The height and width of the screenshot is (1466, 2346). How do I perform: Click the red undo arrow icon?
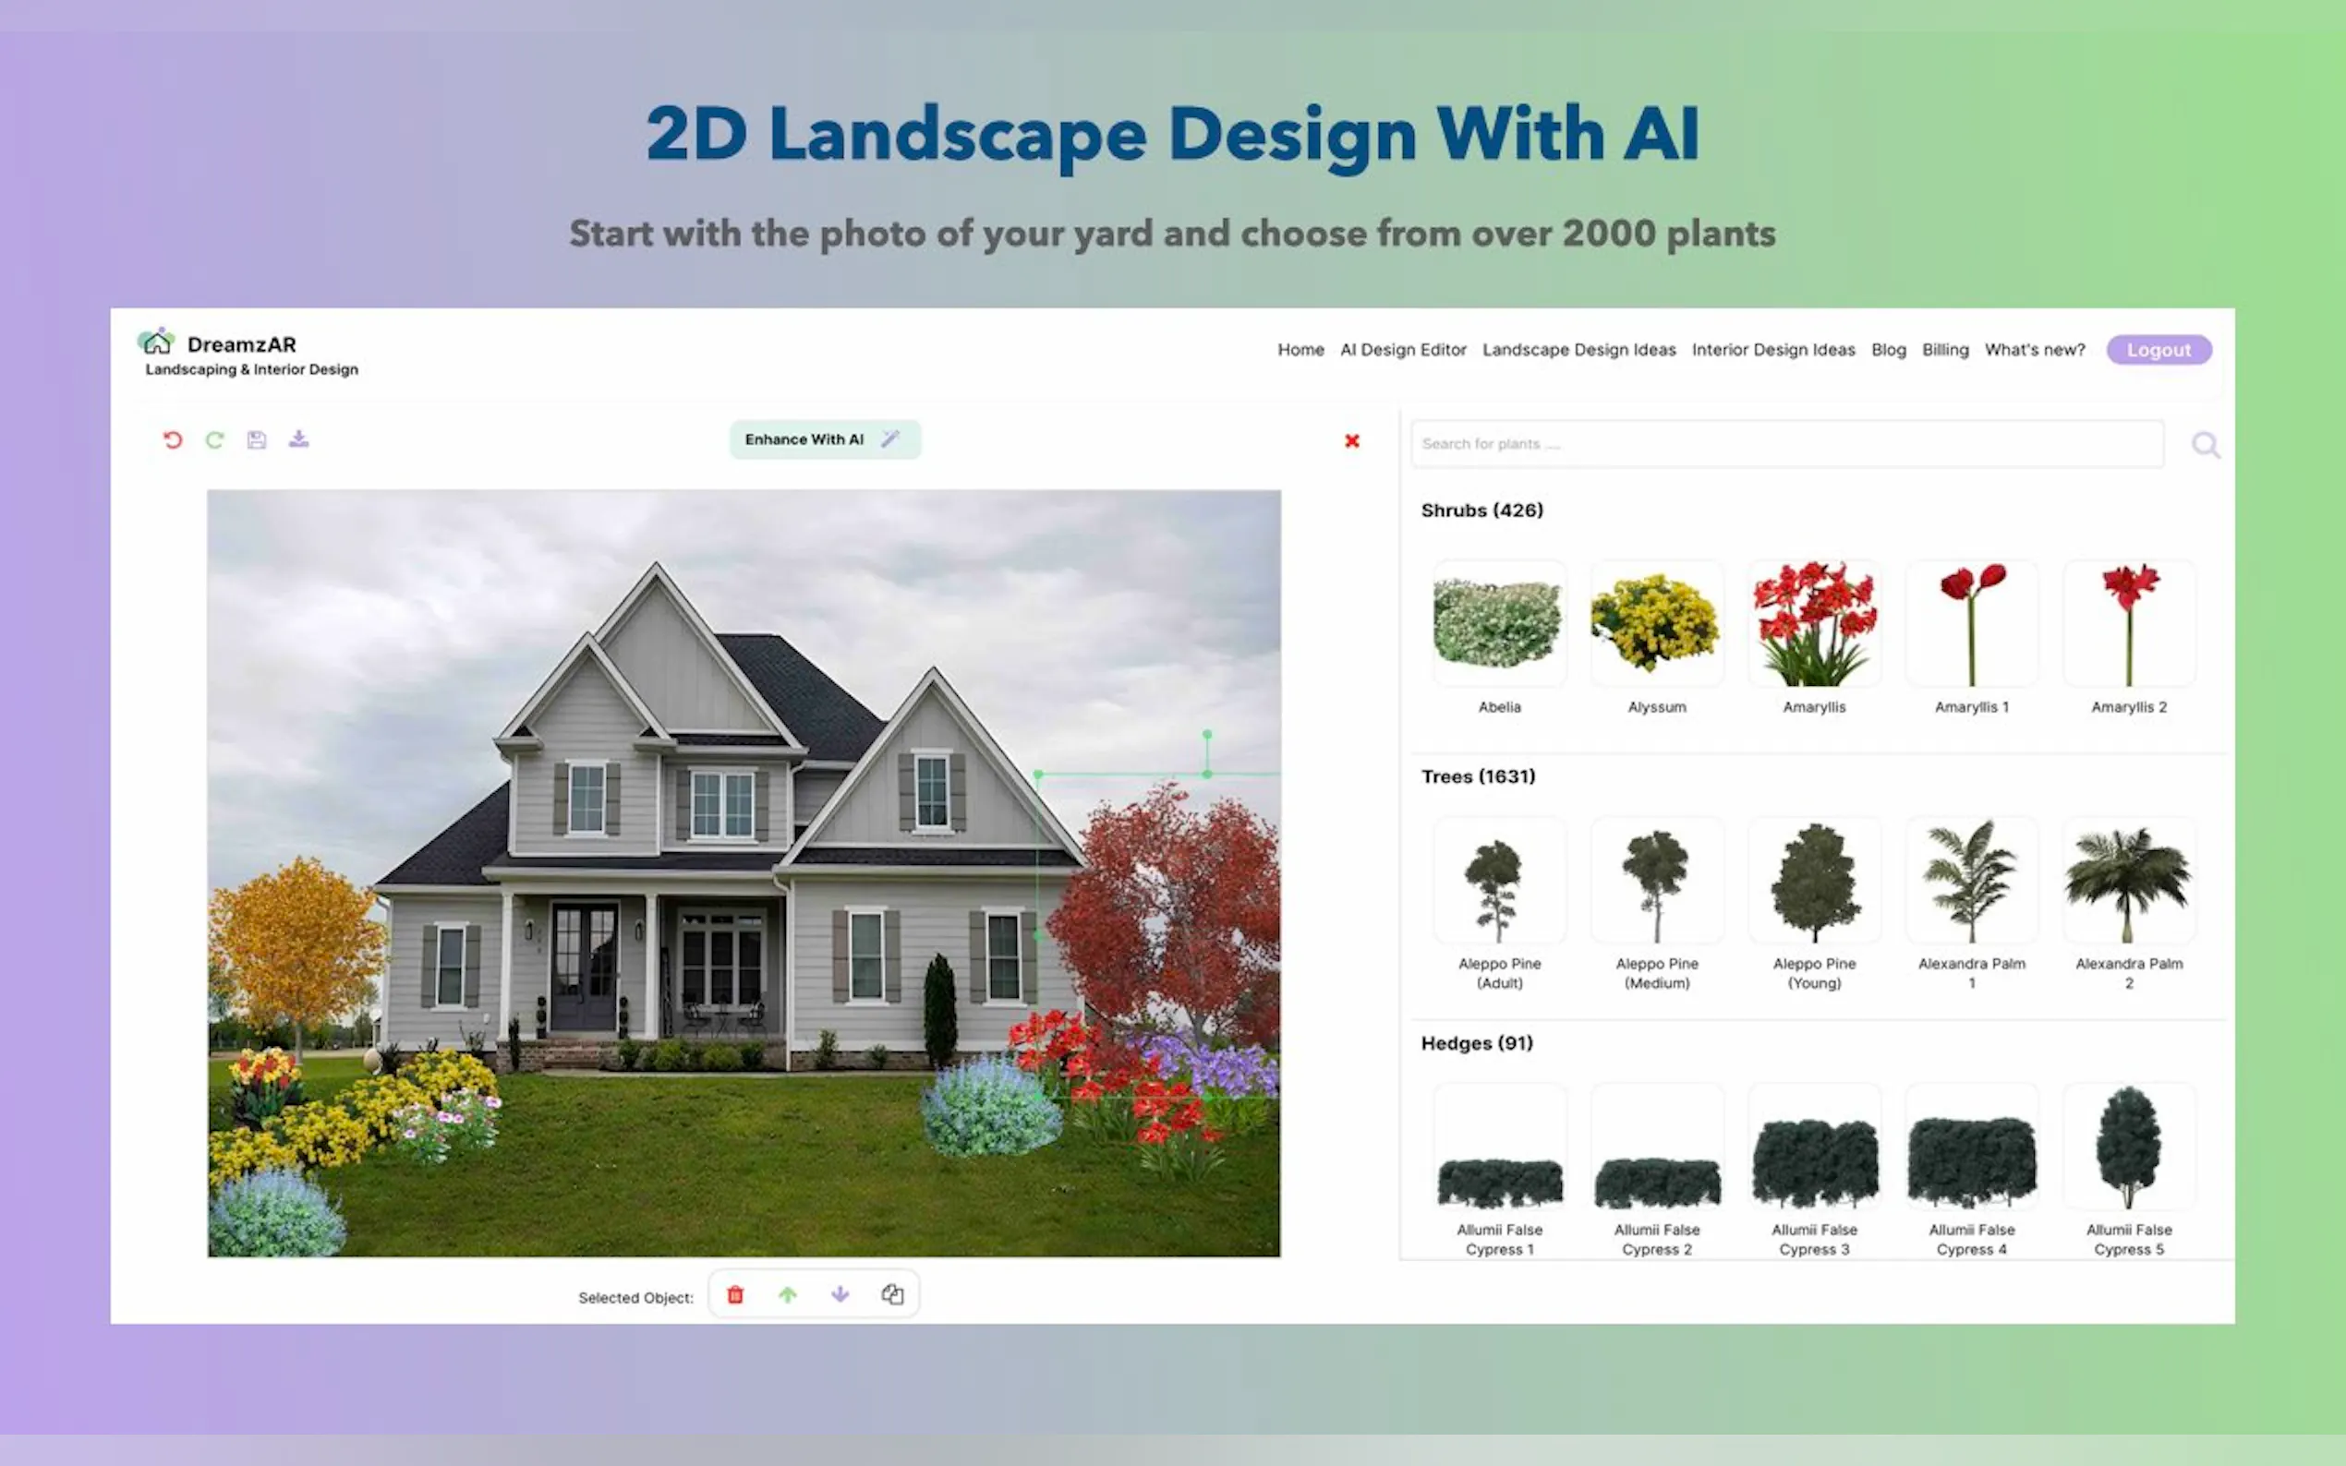[173, 440]
